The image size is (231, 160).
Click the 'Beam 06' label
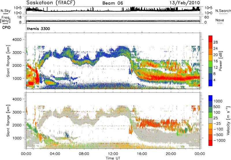113,3
